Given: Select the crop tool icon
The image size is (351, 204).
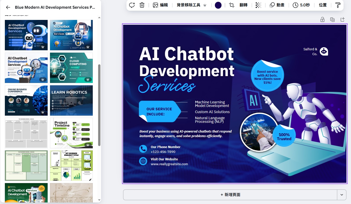Looking at the screenshot, I should point(232,5).
